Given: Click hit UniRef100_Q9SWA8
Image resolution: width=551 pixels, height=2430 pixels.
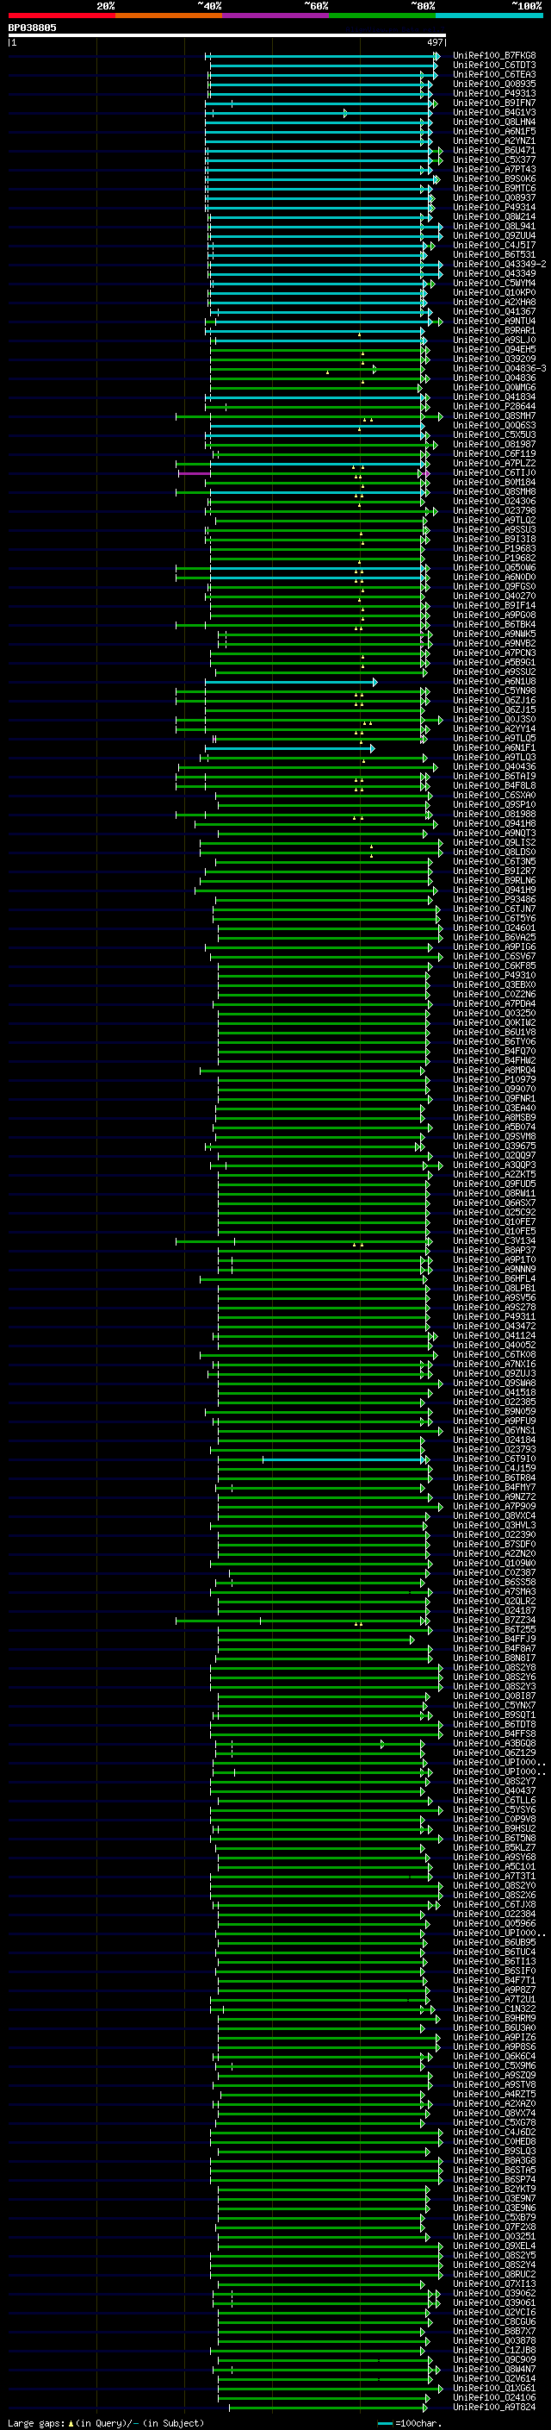Looking at the screenshot, I should 494,1383.
